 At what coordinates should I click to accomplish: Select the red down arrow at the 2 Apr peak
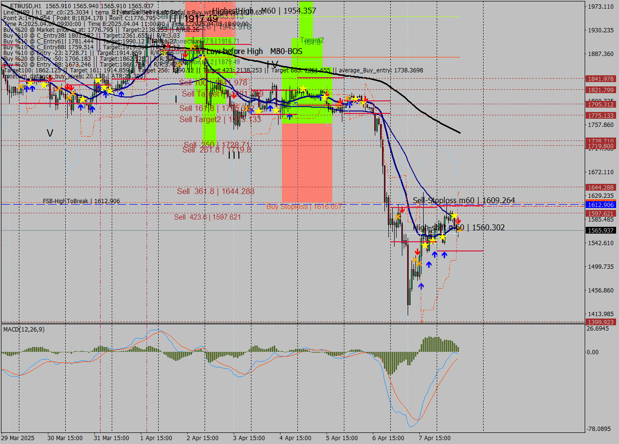click(x=185, y=55)
